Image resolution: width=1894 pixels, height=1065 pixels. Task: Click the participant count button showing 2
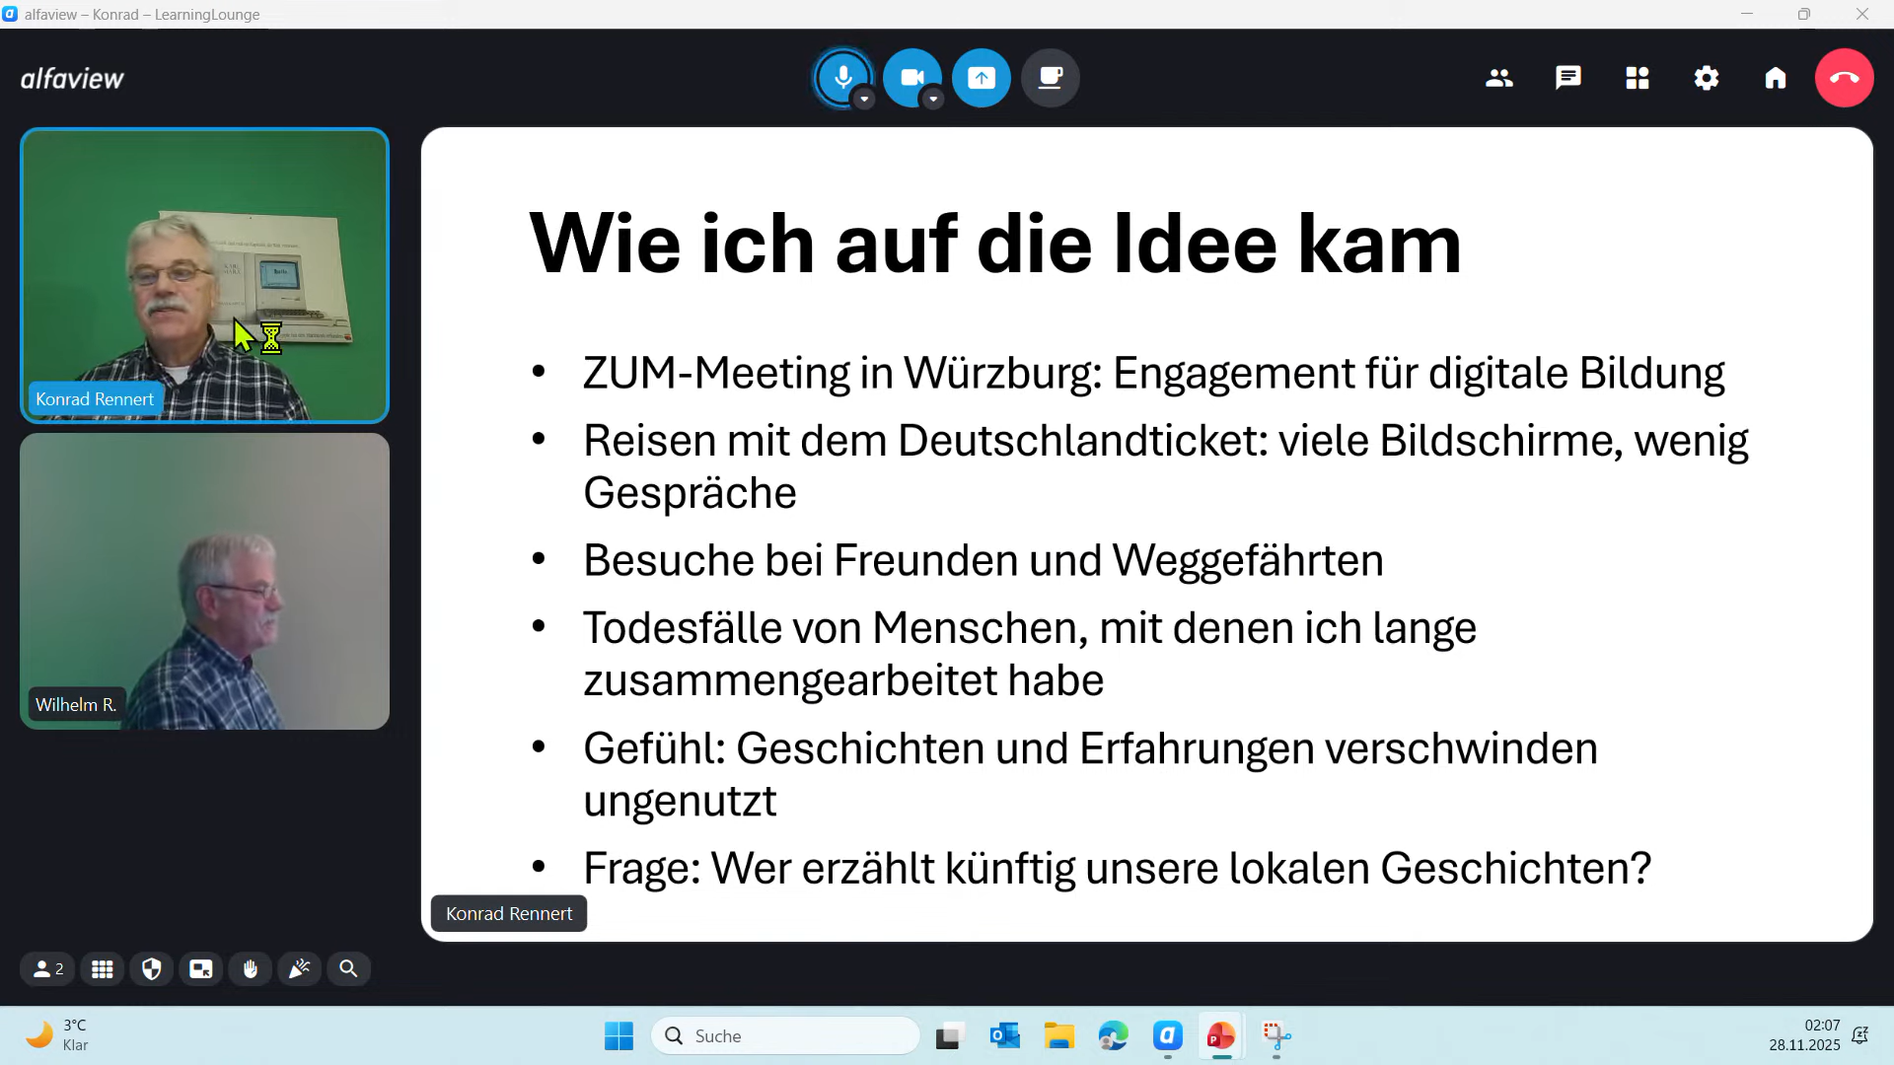(x=48, y=969)
